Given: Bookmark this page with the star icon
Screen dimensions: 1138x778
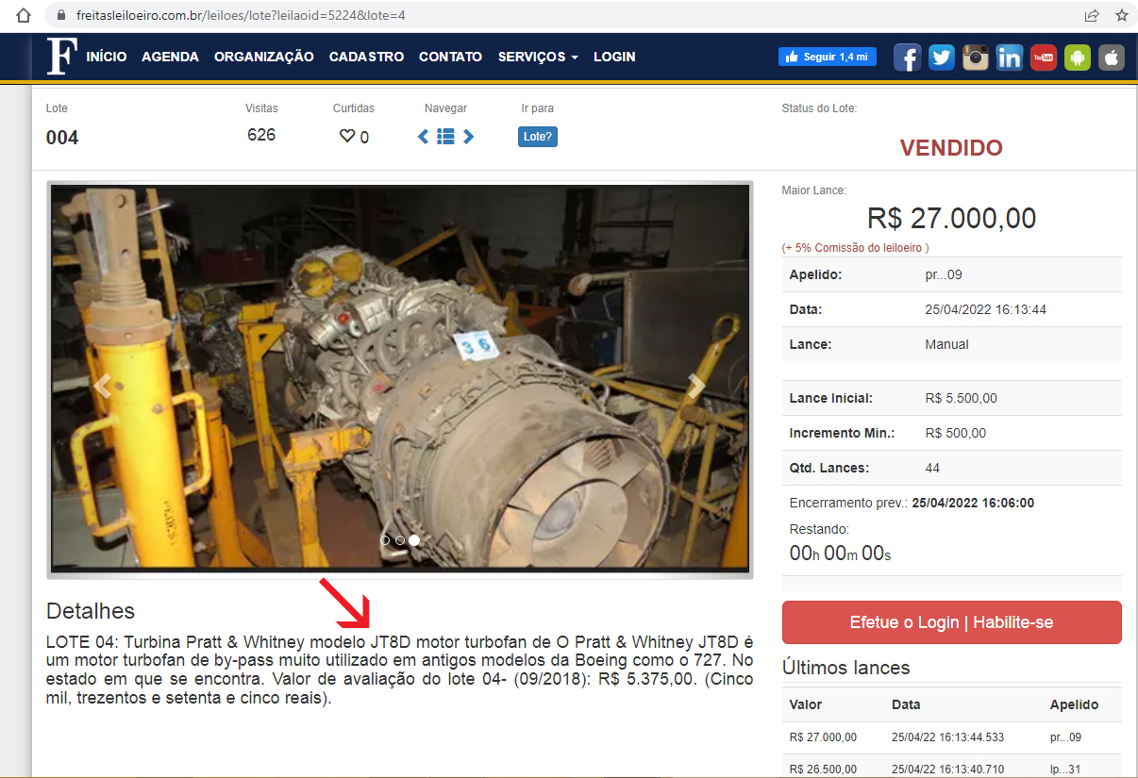Looking at the screenshot, I should tap(1122, 15).
